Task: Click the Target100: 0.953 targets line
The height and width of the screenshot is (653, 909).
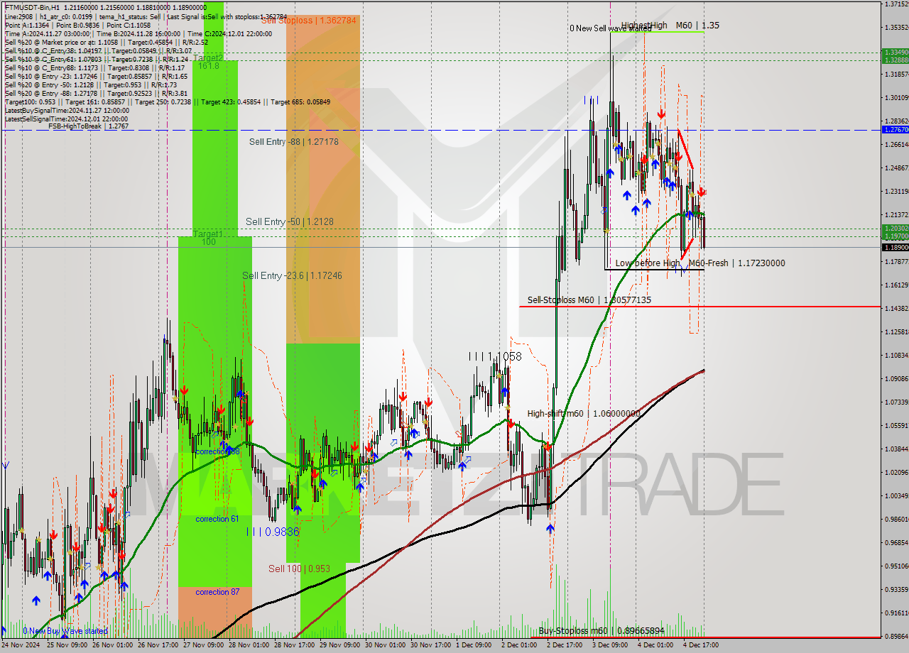Action: pos(168,101)
